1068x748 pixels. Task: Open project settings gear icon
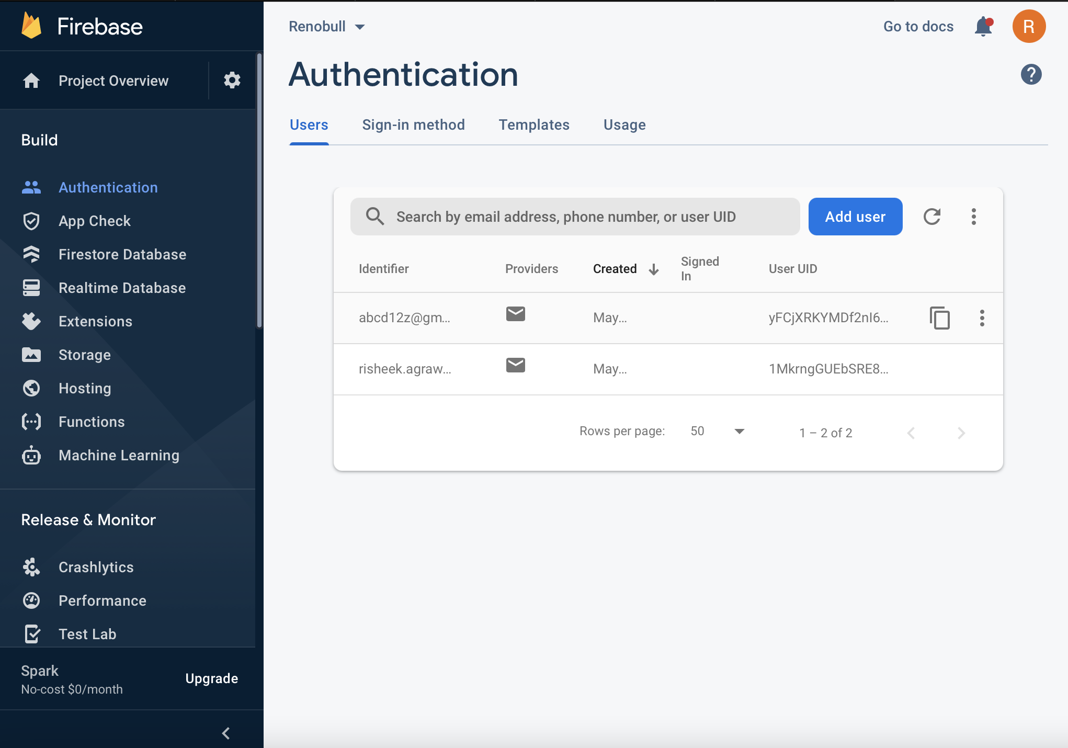232,81
